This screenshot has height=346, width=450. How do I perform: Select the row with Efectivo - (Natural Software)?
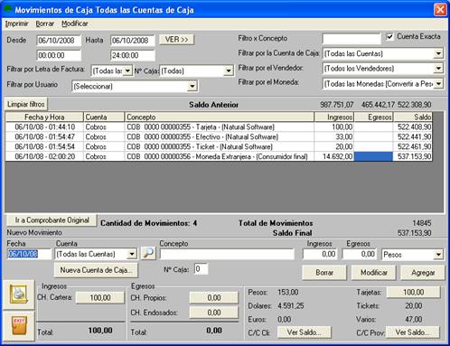(x=219, y=136)
